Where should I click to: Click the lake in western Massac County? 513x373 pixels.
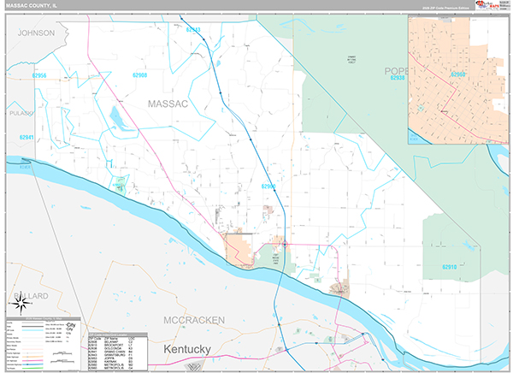(119, 120)
